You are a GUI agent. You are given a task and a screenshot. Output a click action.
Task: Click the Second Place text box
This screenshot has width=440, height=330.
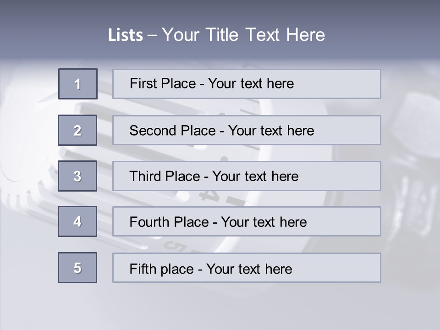[247, 130]
